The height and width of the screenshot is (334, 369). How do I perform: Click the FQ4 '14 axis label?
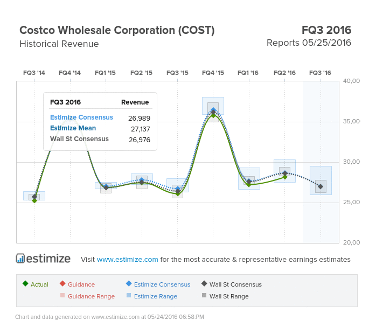click(x=69, y=73)
